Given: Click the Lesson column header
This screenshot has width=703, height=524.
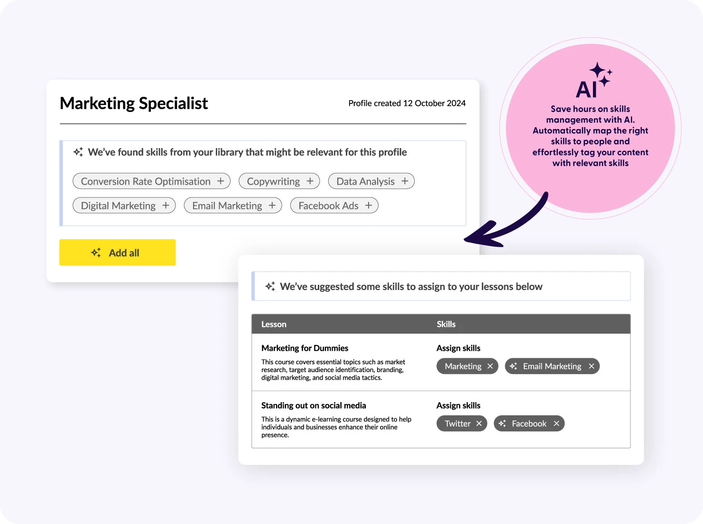Looking at the screenshot, I should pyautogui.click(x=274, y=324).
